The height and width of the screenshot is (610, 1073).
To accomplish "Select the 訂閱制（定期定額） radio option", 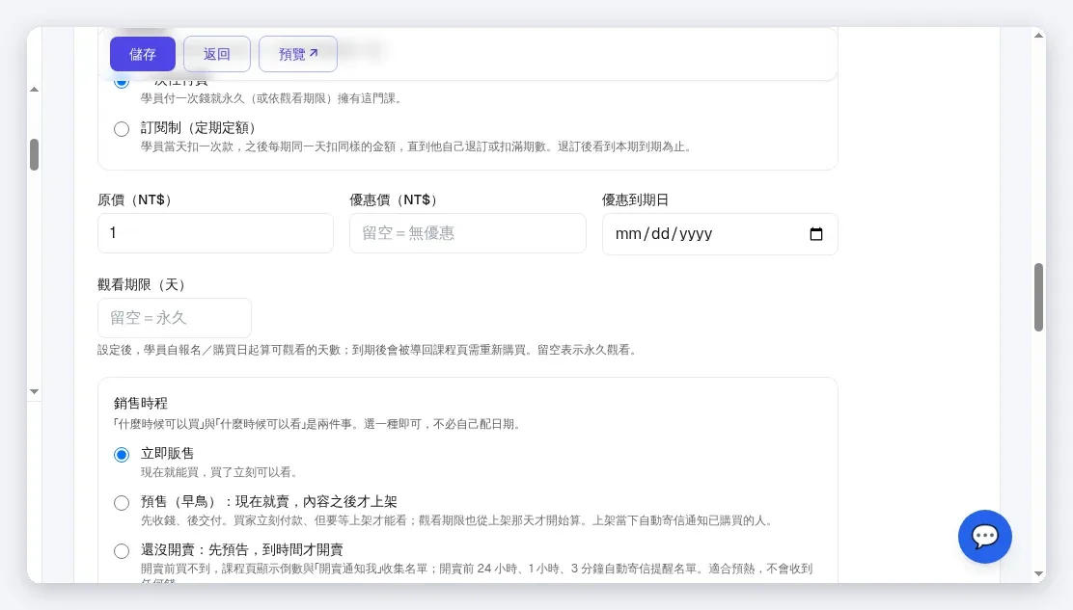I will point(122,128).
